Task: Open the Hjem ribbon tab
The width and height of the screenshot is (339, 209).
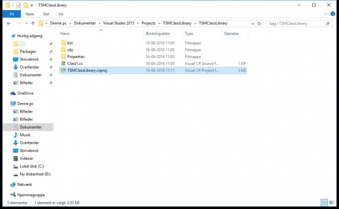Action: [30, 14]
